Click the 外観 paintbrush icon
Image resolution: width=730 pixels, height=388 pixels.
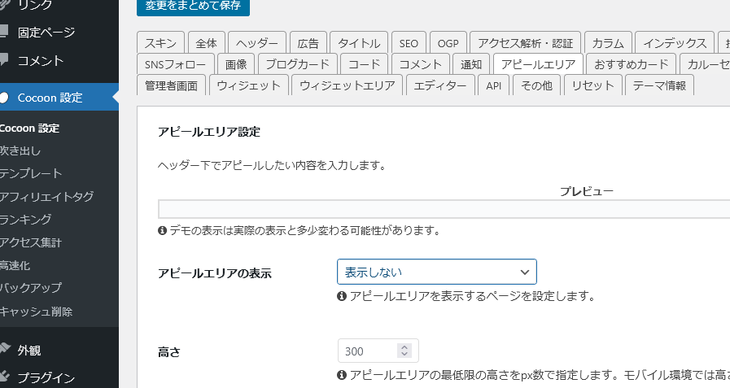point(5,351)
